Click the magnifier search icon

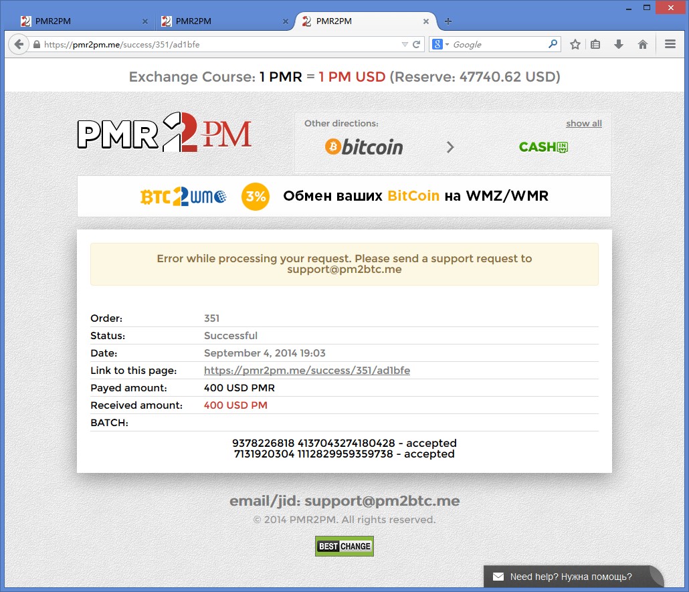click(x=553, y=44)
